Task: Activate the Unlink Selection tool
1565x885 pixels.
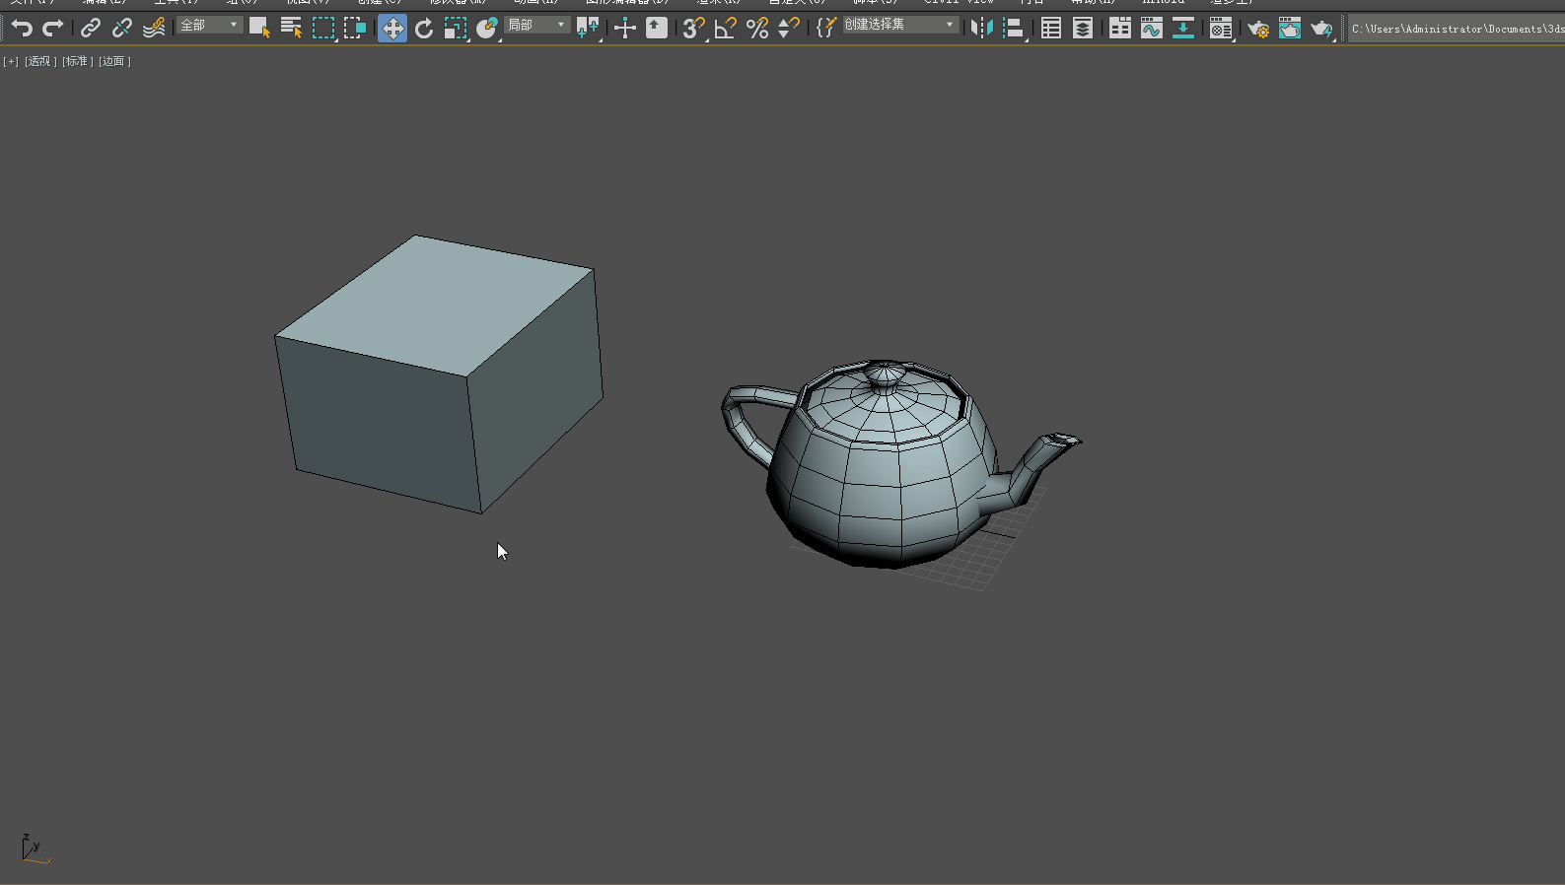Action: 122,29
